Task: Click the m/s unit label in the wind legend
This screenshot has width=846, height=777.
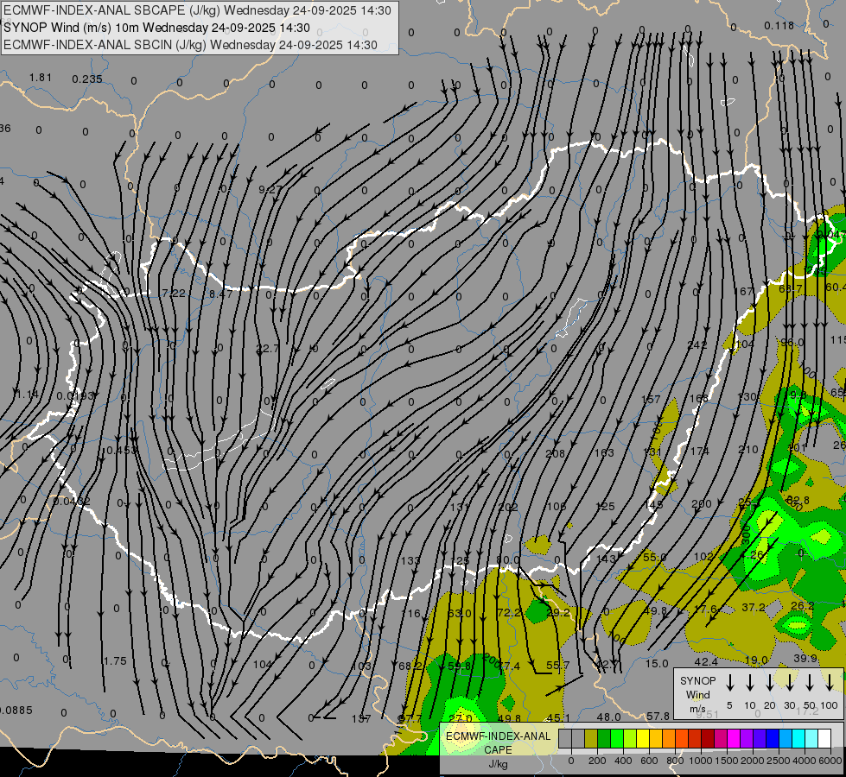Action: tap(697, 709)
